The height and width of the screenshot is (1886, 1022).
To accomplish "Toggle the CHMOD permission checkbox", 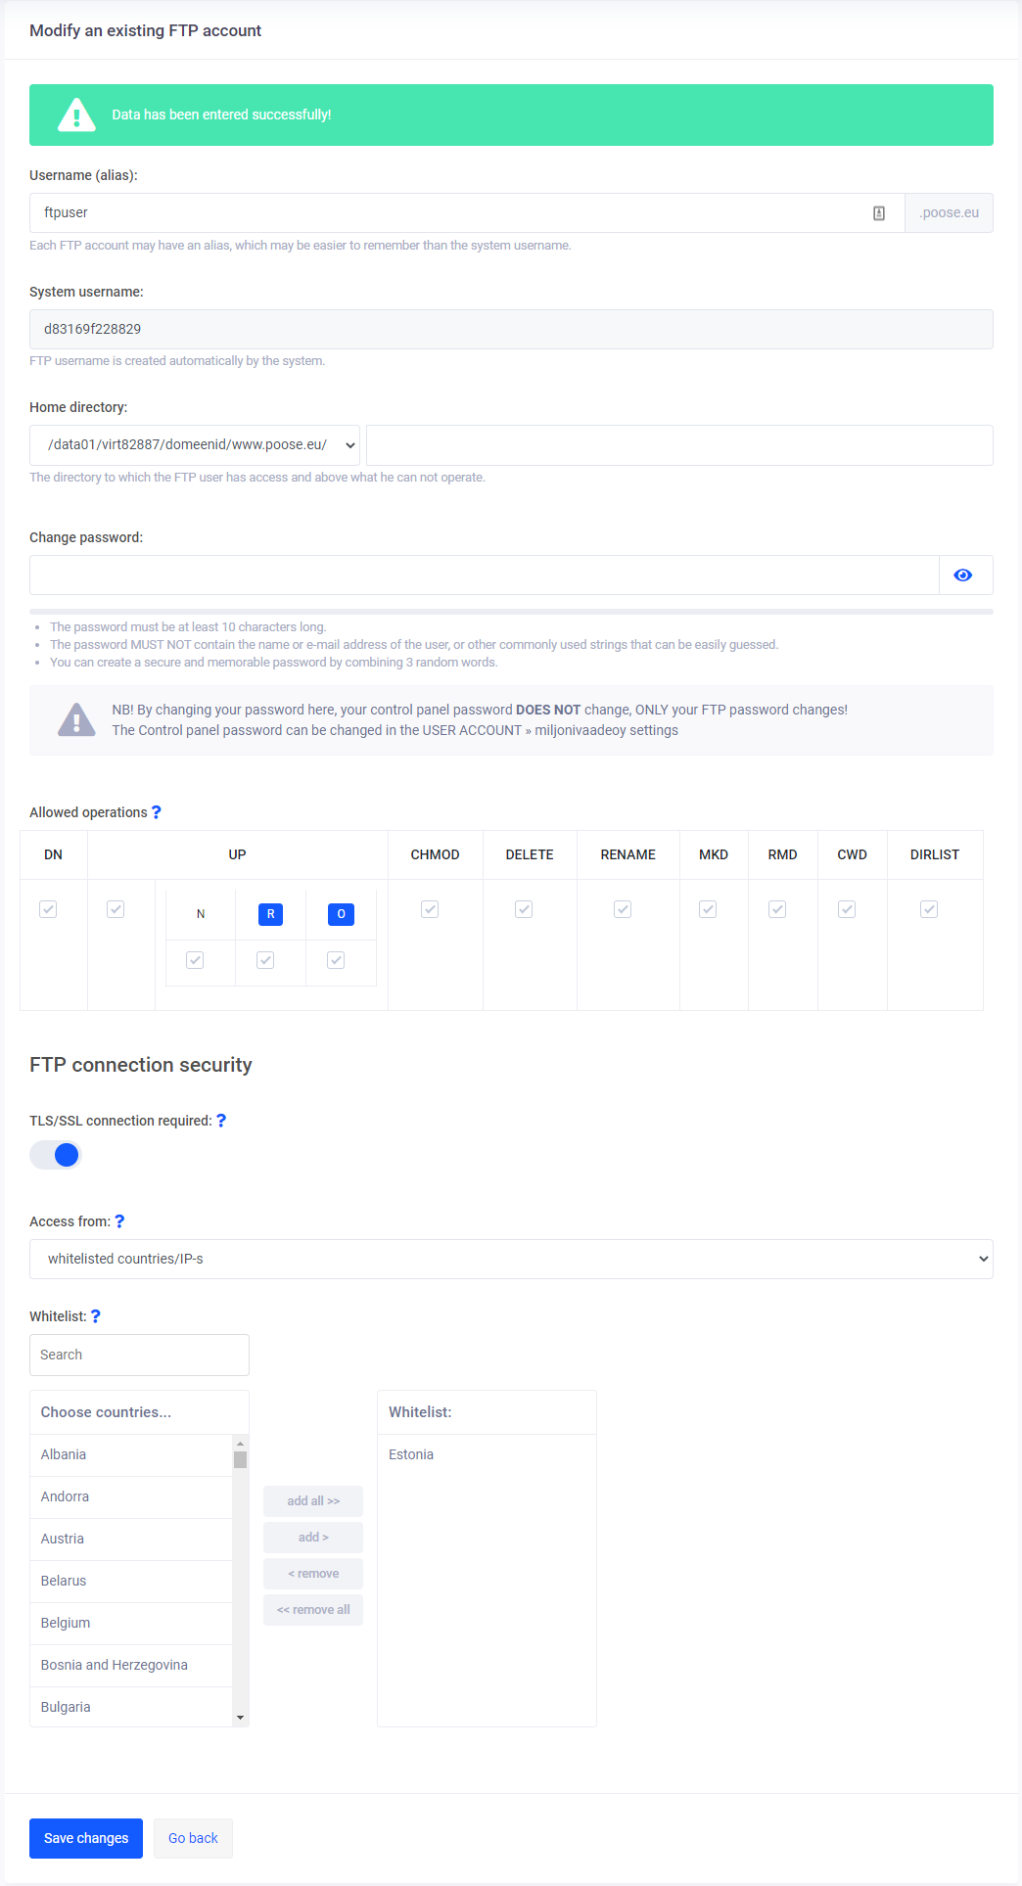I will (x=430, y=909).
